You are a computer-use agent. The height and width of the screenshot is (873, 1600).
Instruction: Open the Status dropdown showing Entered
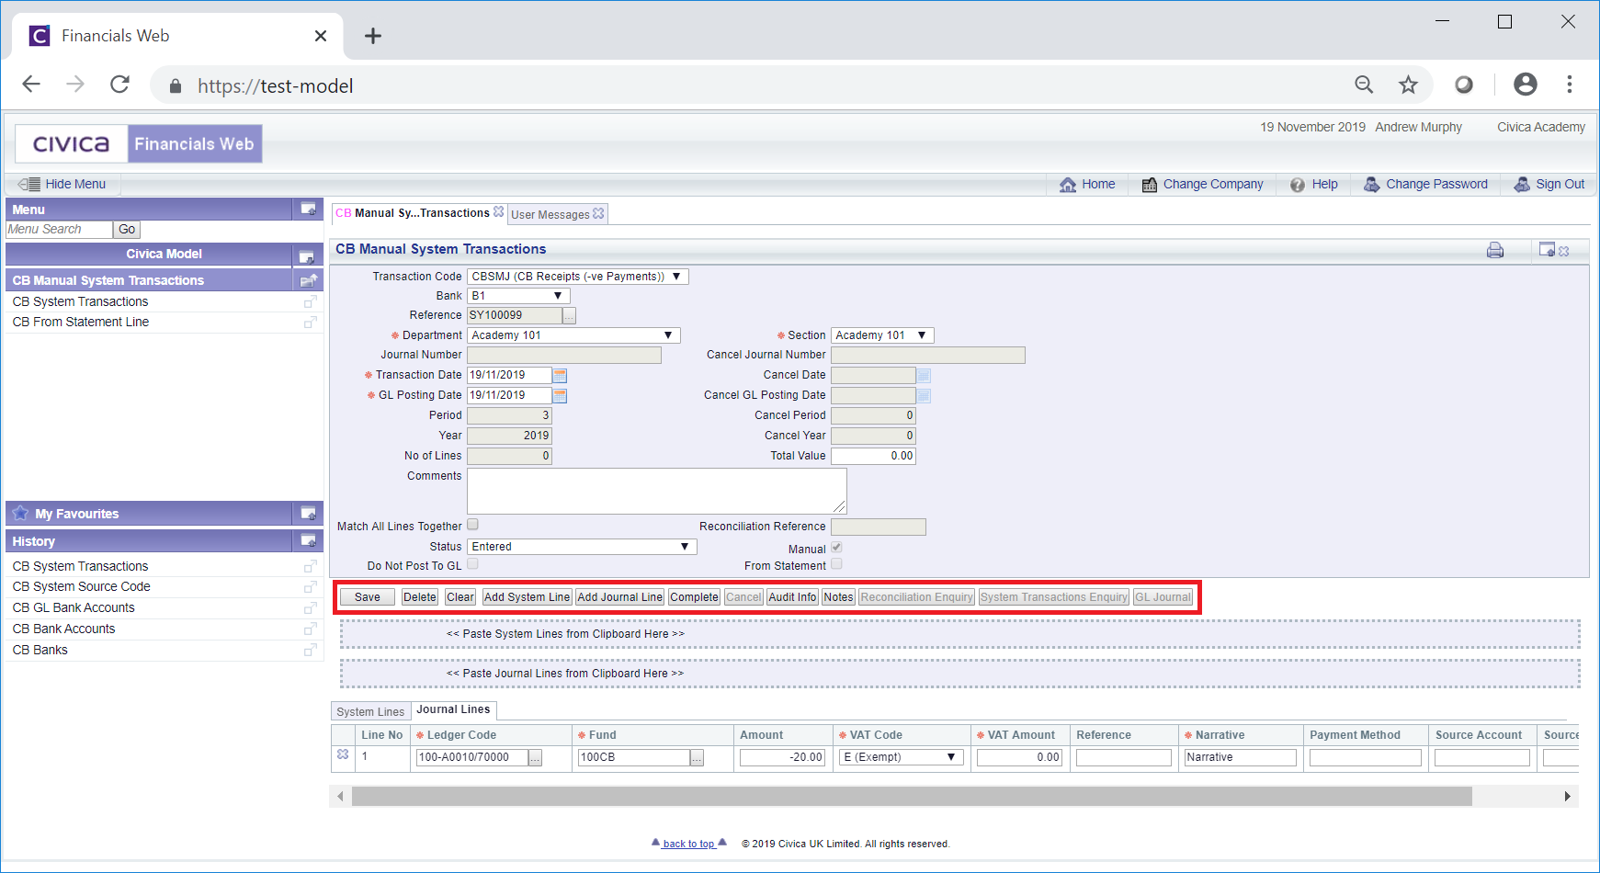pos(582,547)
